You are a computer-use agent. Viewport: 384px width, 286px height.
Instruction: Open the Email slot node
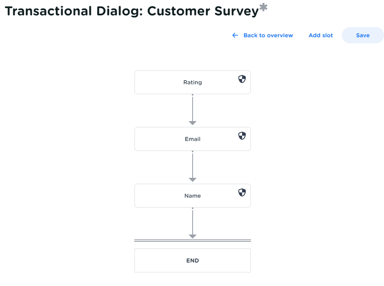[193, 139]
